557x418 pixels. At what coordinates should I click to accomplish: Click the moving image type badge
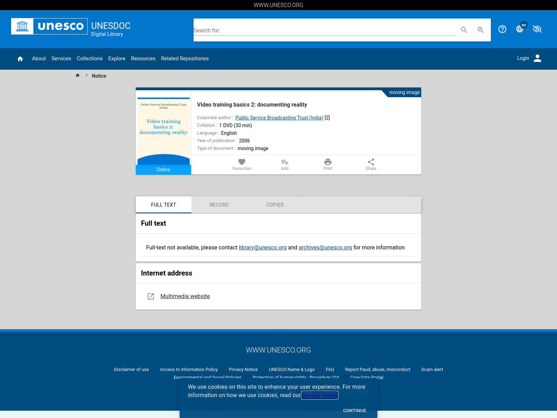click(x=404, y=92)
